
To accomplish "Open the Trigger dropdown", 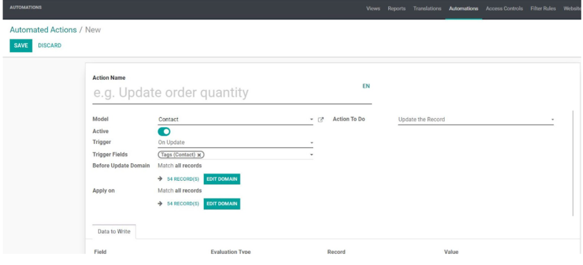I will [311, 143].
